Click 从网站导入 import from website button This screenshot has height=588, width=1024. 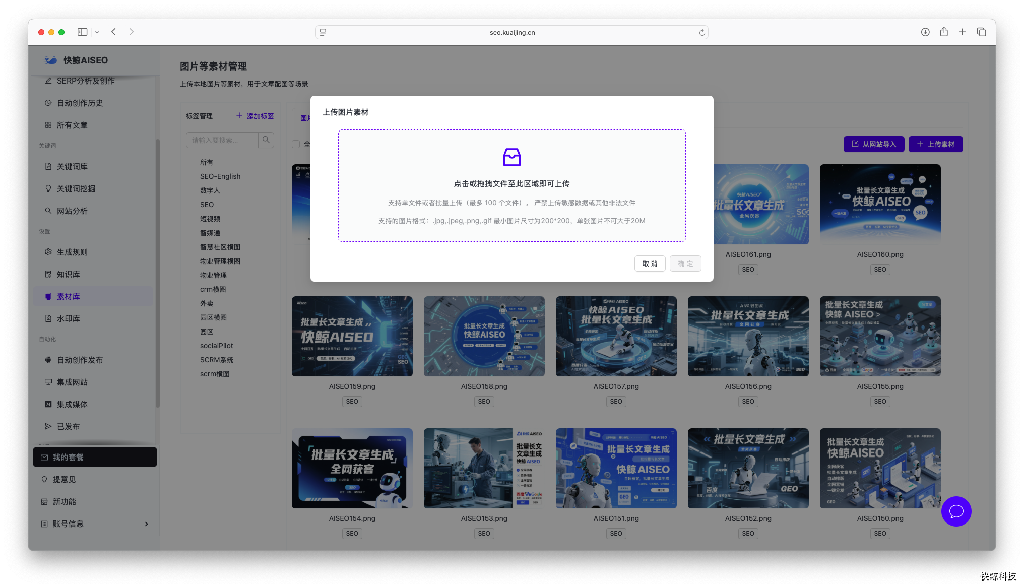[x=874, y=144]
